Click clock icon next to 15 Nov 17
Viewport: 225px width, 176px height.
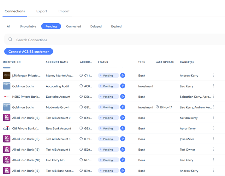157,107
